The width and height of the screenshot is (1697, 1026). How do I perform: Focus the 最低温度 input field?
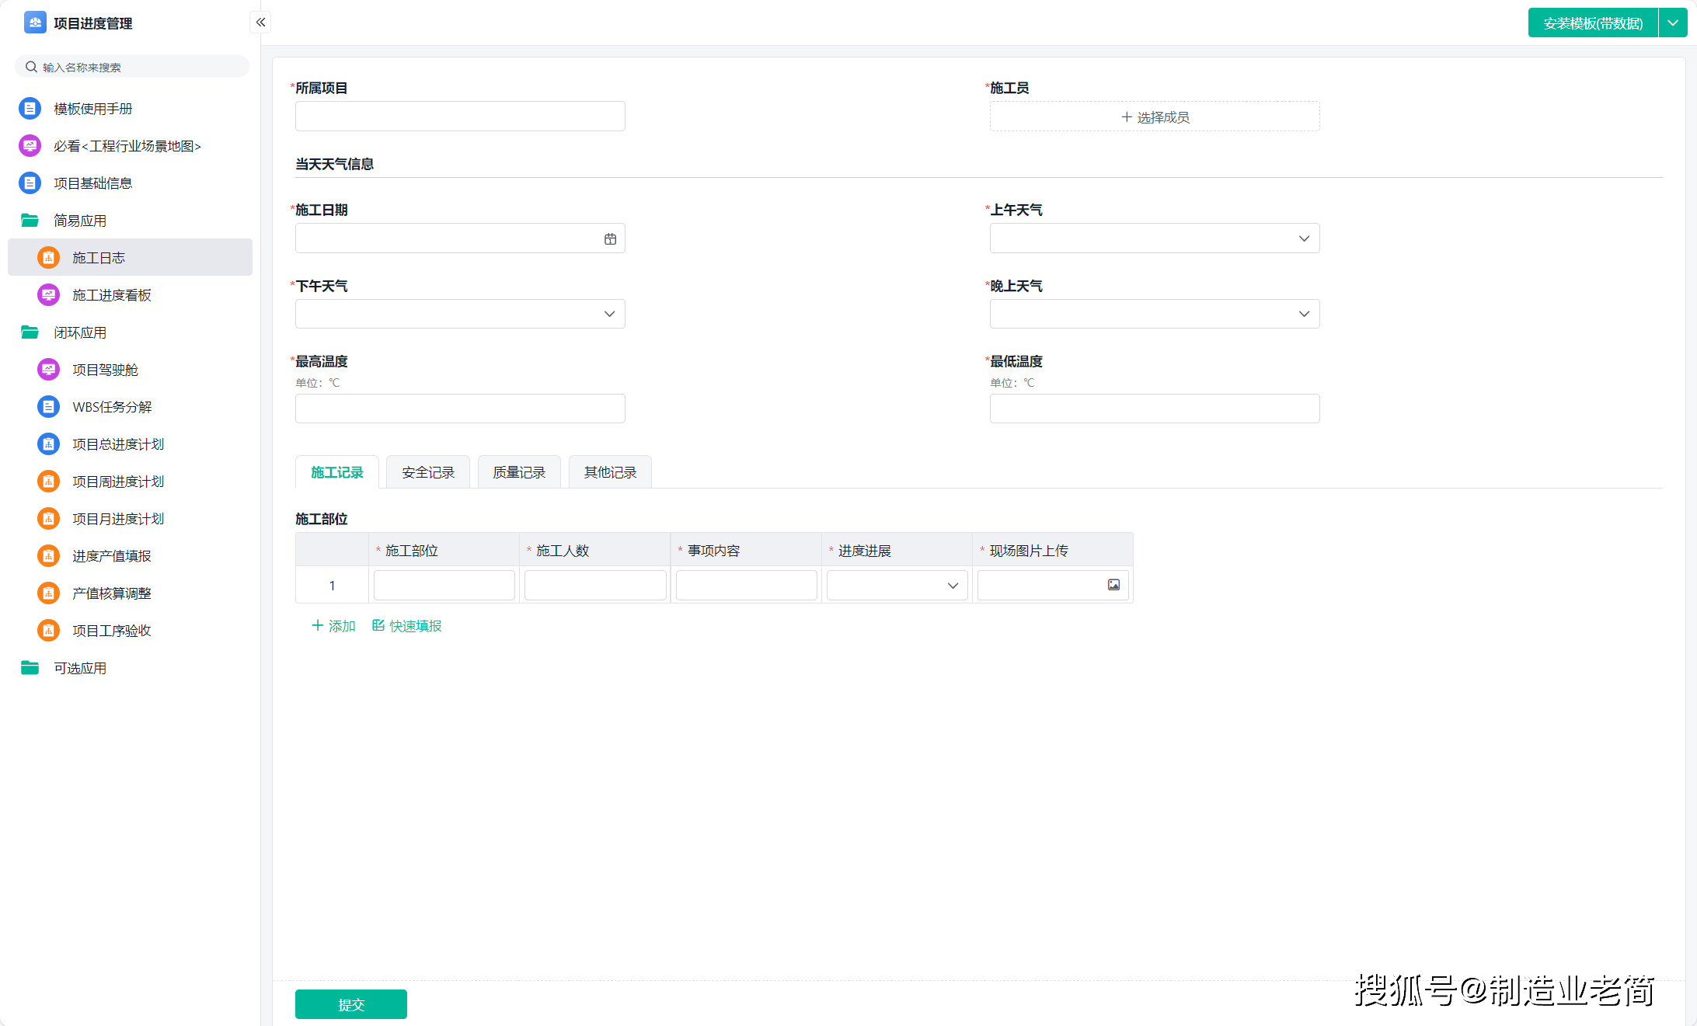(1155, 409)
